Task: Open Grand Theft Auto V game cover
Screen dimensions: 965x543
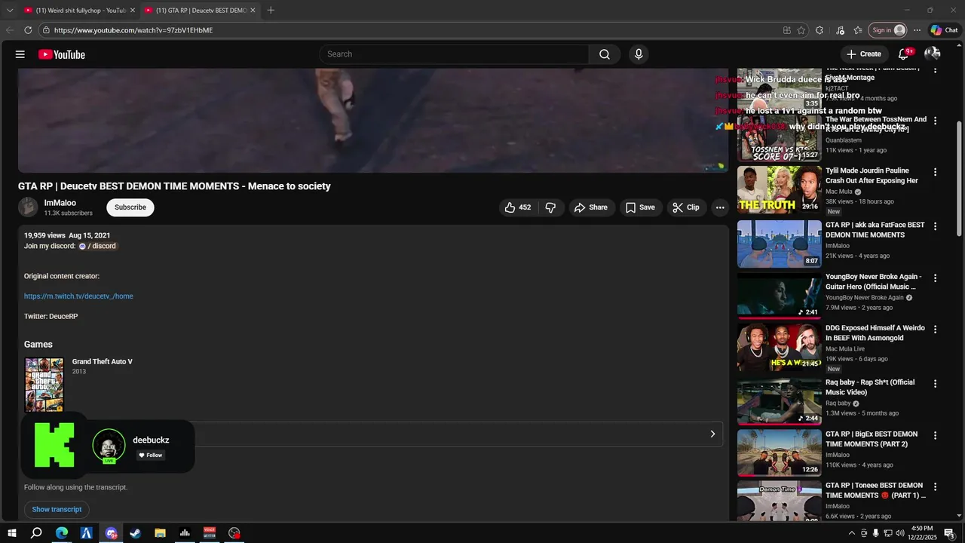Action: click(x=44, y=385)
